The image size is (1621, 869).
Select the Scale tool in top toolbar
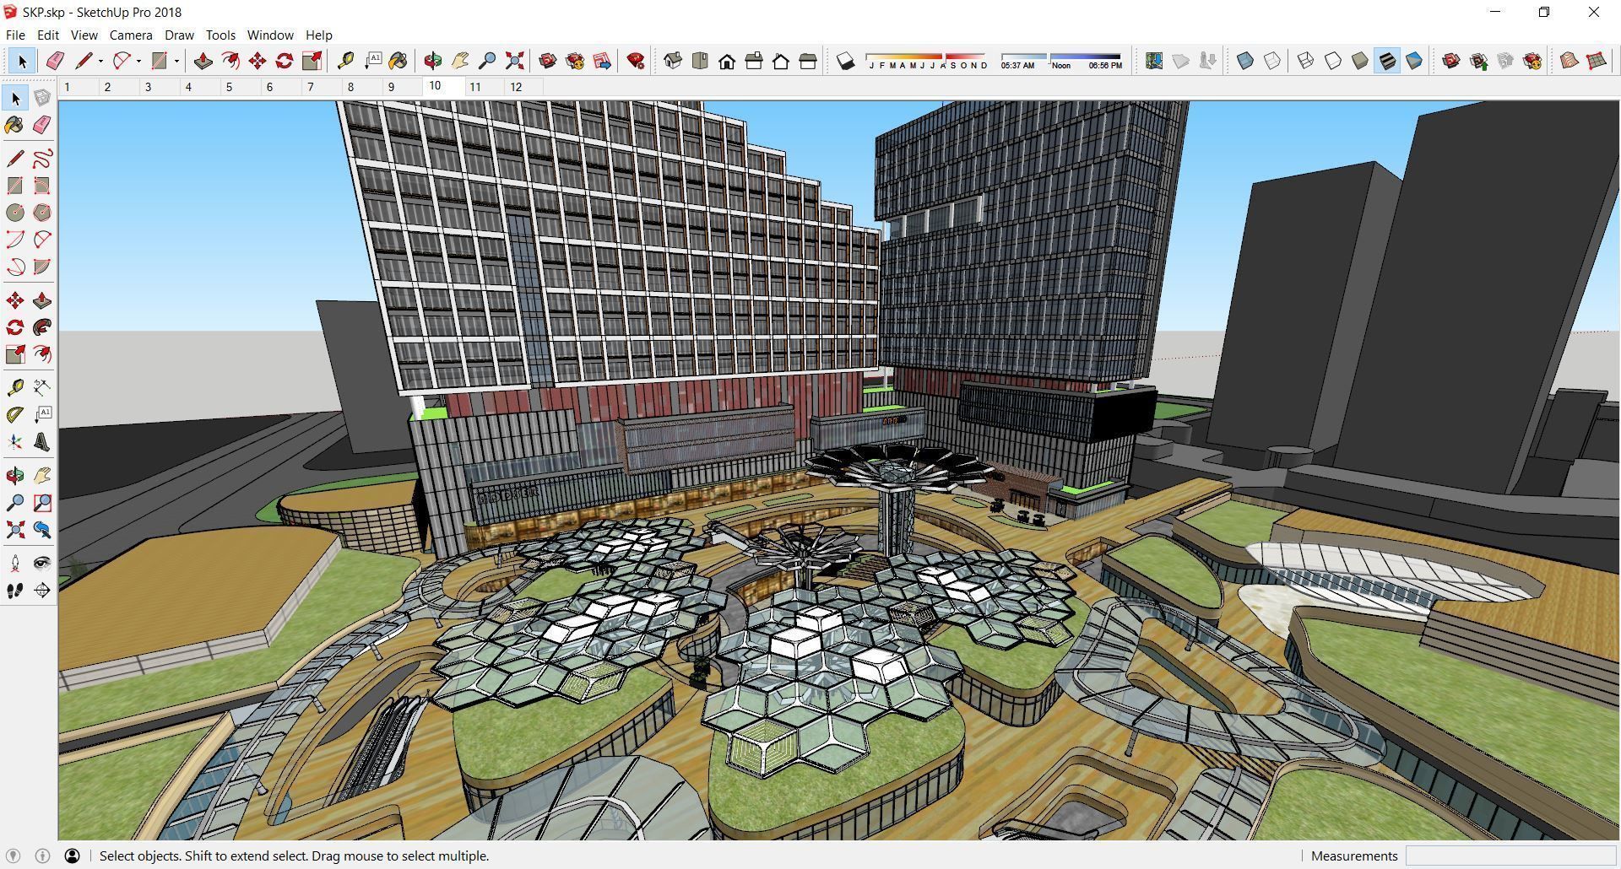coord(312,61)
